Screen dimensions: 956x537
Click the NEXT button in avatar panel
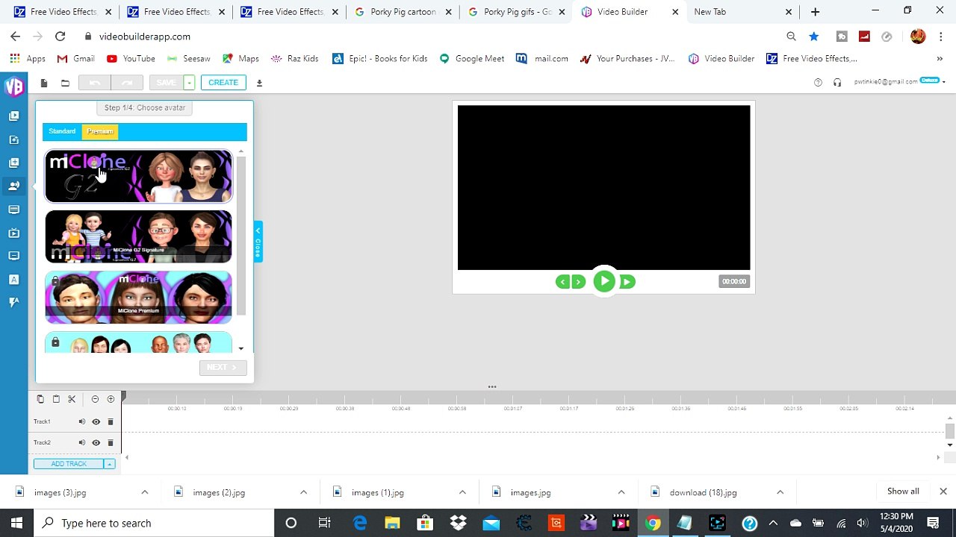[x=223, y=367]
